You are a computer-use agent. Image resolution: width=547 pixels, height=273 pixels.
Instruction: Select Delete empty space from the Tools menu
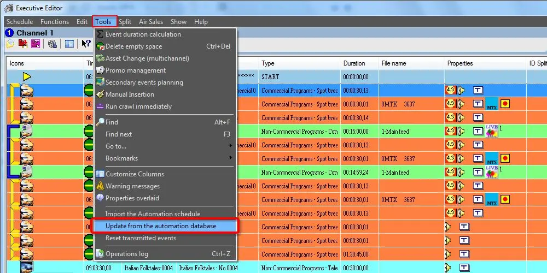click(133, 46)
